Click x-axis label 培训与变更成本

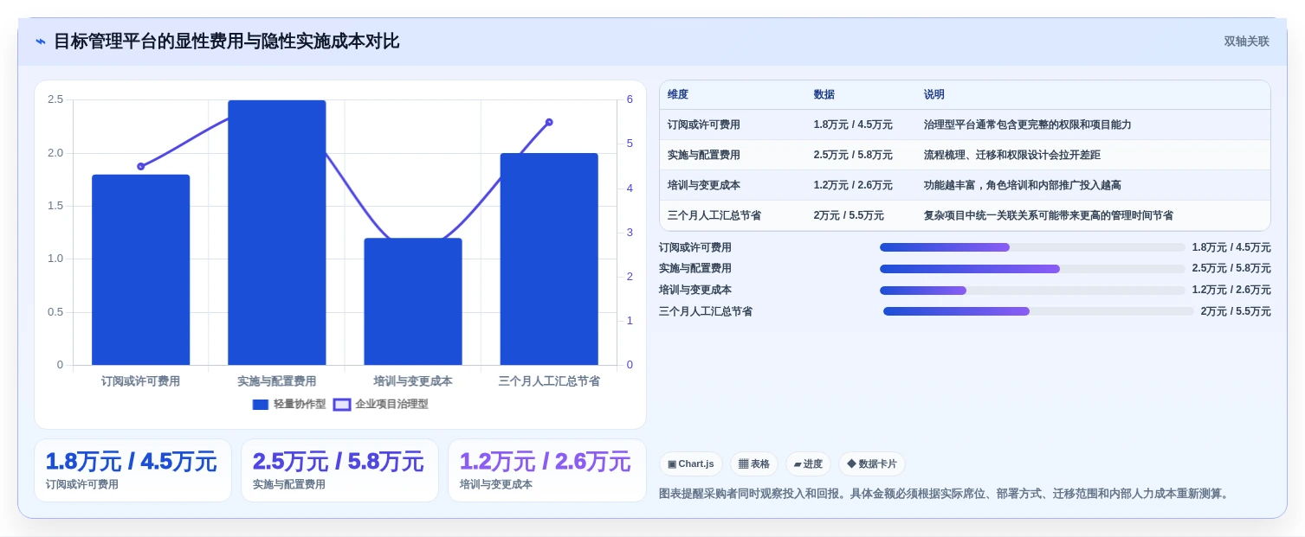pyautogui.click(x=413, y=381)
